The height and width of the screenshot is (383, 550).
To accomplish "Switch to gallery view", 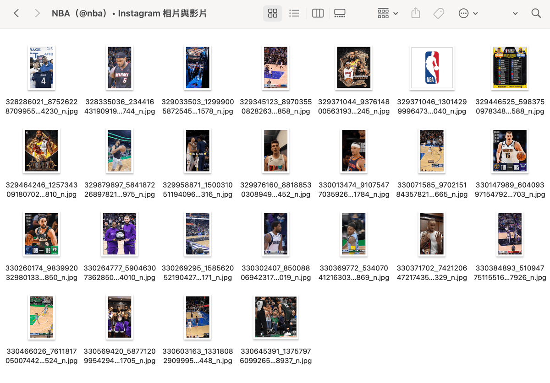I will point(340,13).
